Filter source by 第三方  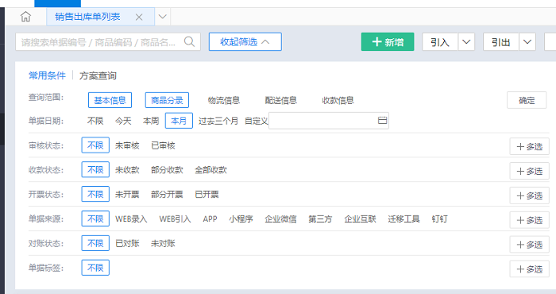click(320, 219)
